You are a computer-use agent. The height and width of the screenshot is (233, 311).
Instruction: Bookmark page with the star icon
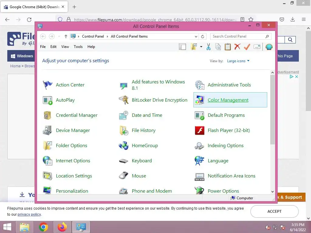(251, 19)
